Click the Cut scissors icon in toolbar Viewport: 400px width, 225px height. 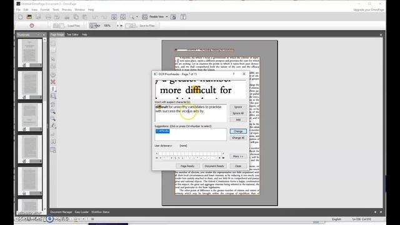tap(67, 17)
